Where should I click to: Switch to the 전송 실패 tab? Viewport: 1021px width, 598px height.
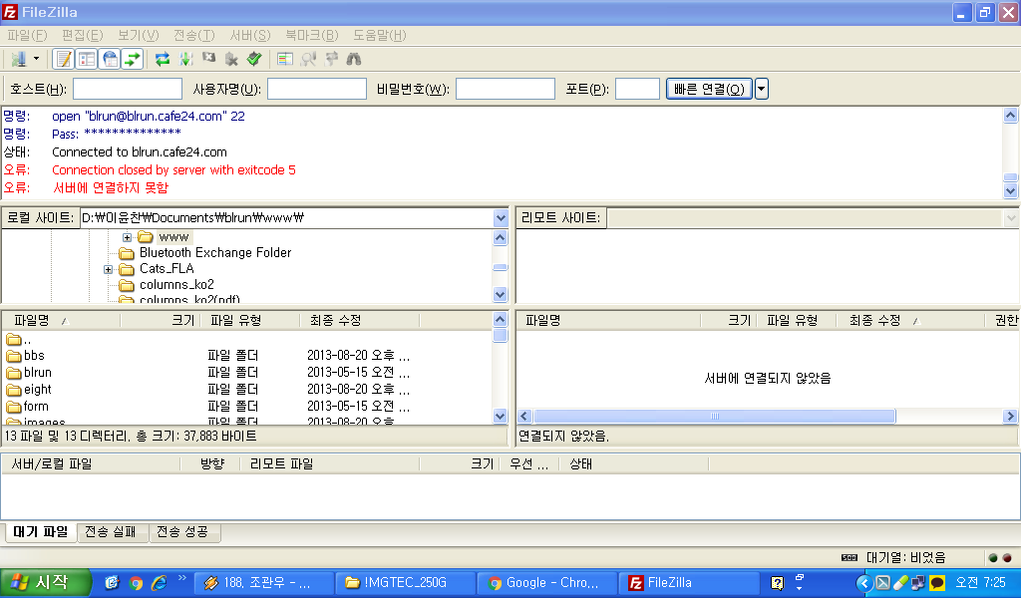point(112,531)
